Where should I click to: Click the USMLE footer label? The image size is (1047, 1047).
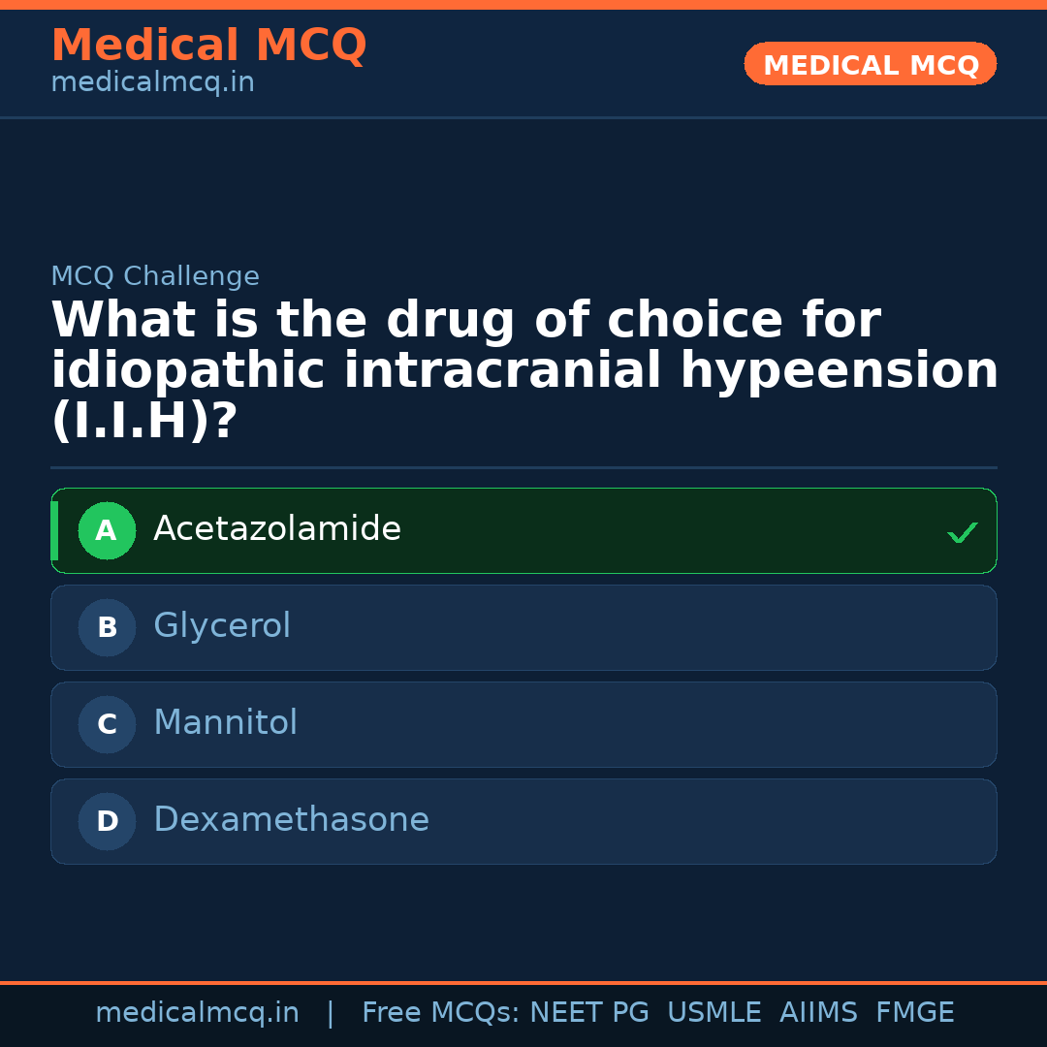714,1013
